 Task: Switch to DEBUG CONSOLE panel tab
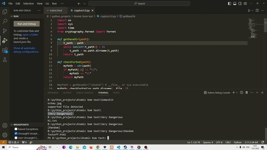85,92
